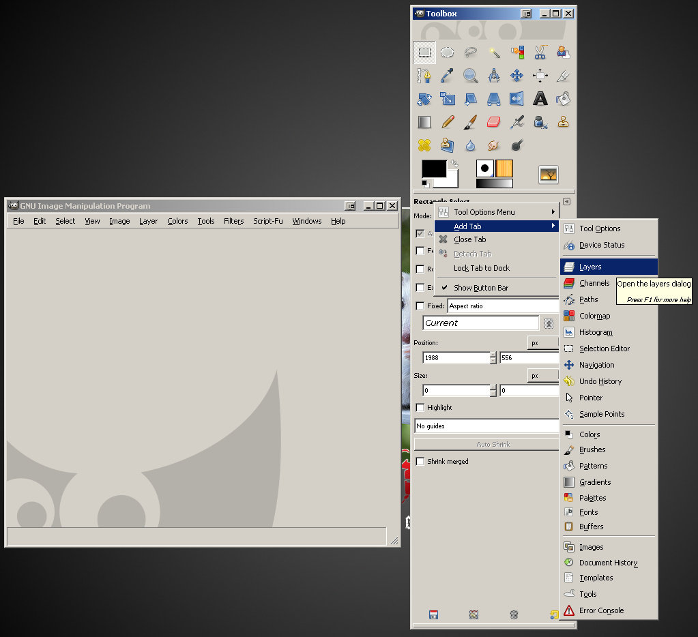Click the active pattern wood swatch
Viewport: 698px width, 637px height.
coord(504,168)
